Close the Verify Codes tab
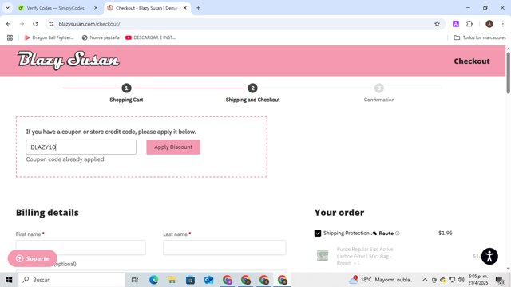511x287 pixels. (x=96, y=8)
